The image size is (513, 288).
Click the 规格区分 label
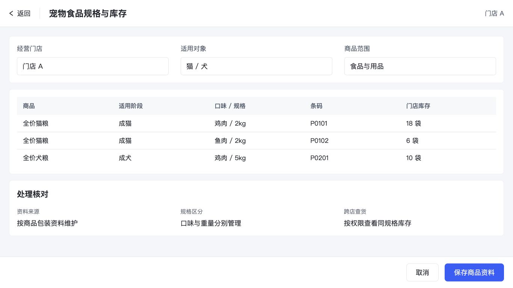pyautogui.click(x=192, y=211)
